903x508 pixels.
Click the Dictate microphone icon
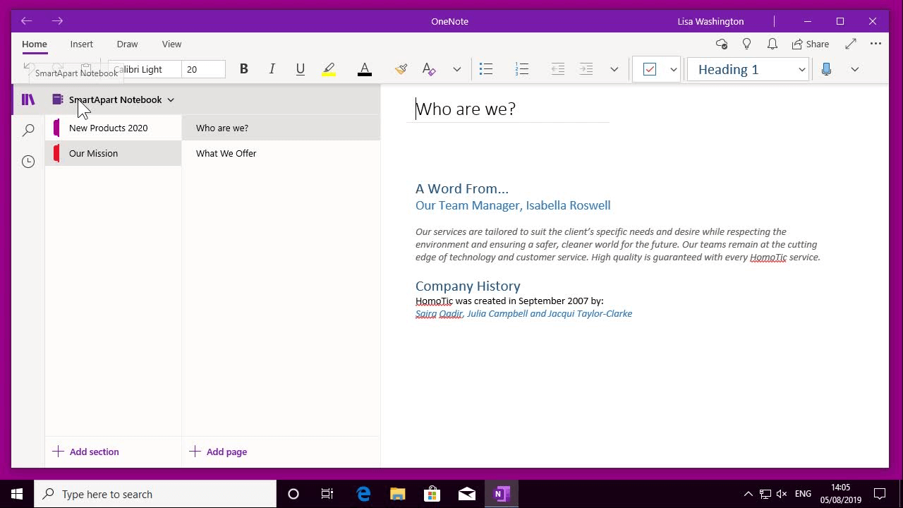pyautogui.click(x=825, y=68)
